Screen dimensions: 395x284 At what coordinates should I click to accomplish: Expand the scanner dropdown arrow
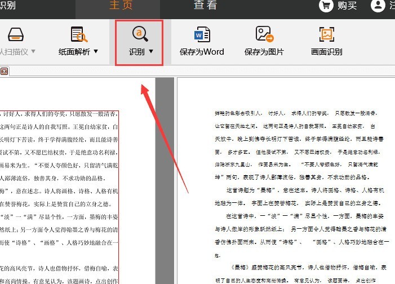pyautogui.click(x=33, y=51)
